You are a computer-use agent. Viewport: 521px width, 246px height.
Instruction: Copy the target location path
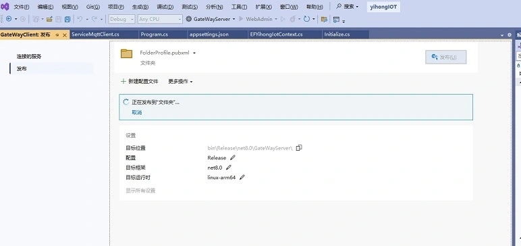[299, 147]
